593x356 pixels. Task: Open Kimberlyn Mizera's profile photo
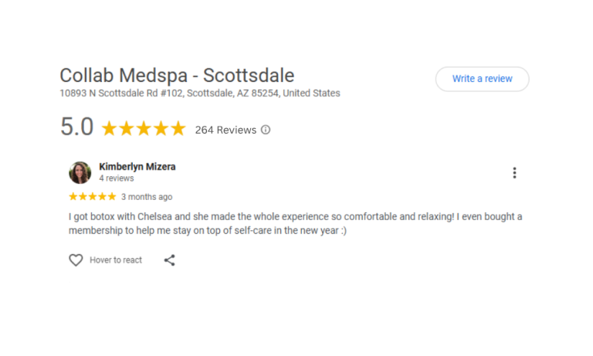click(80, 172)
